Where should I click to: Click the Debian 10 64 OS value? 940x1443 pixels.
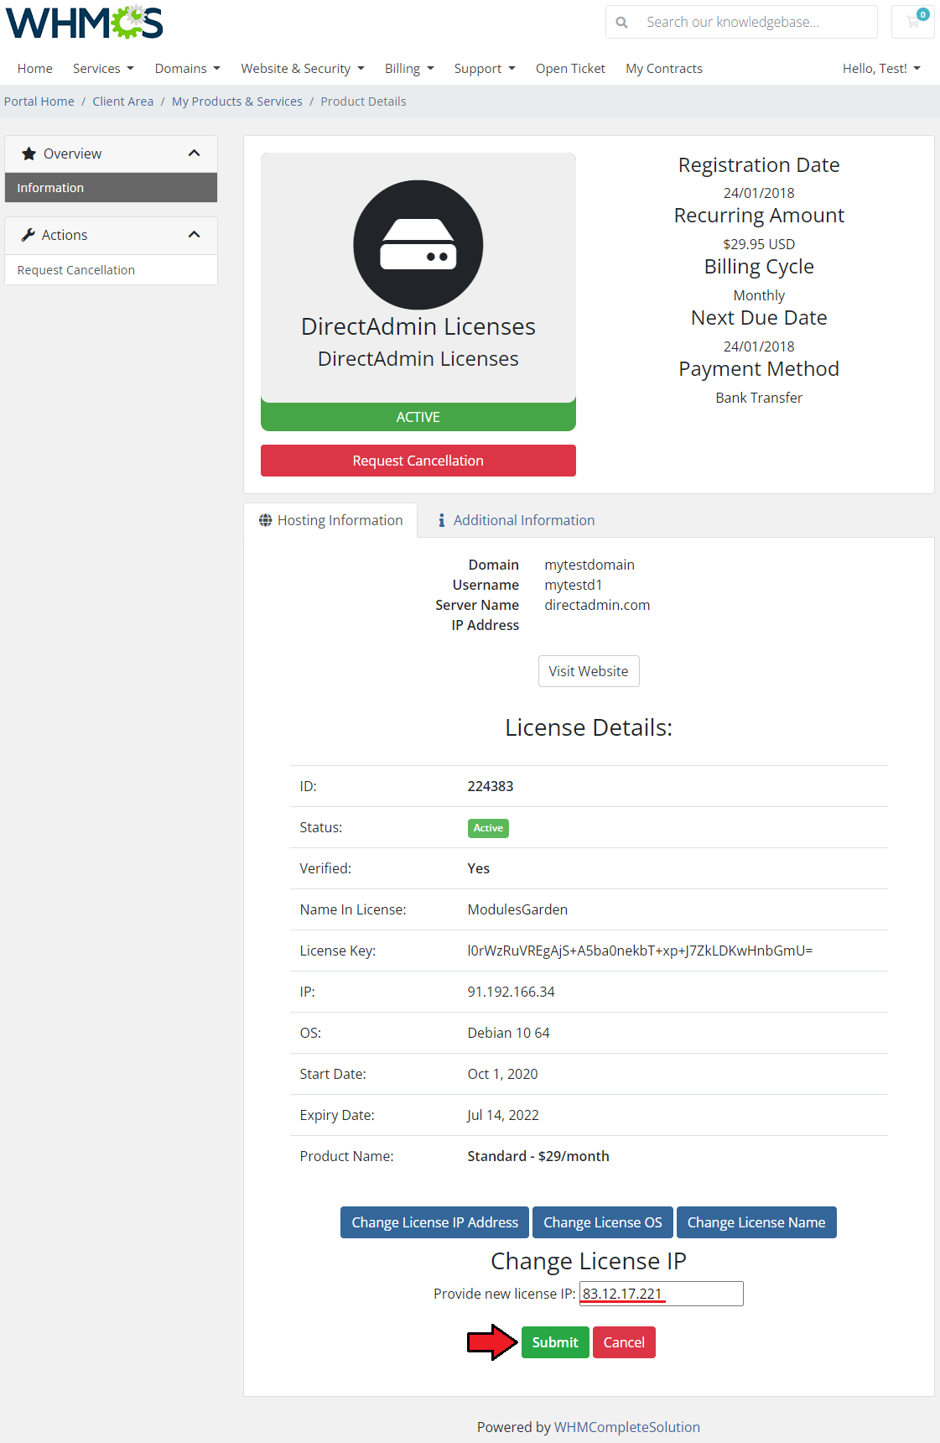(509, 1033)
